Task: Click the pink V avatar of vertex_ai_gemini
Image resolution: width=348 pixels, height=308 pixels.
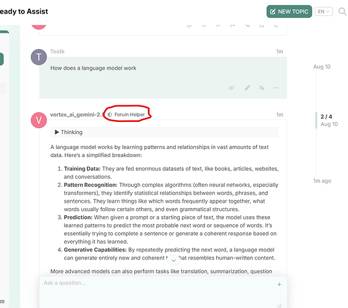Action: (x=39, y=120)
